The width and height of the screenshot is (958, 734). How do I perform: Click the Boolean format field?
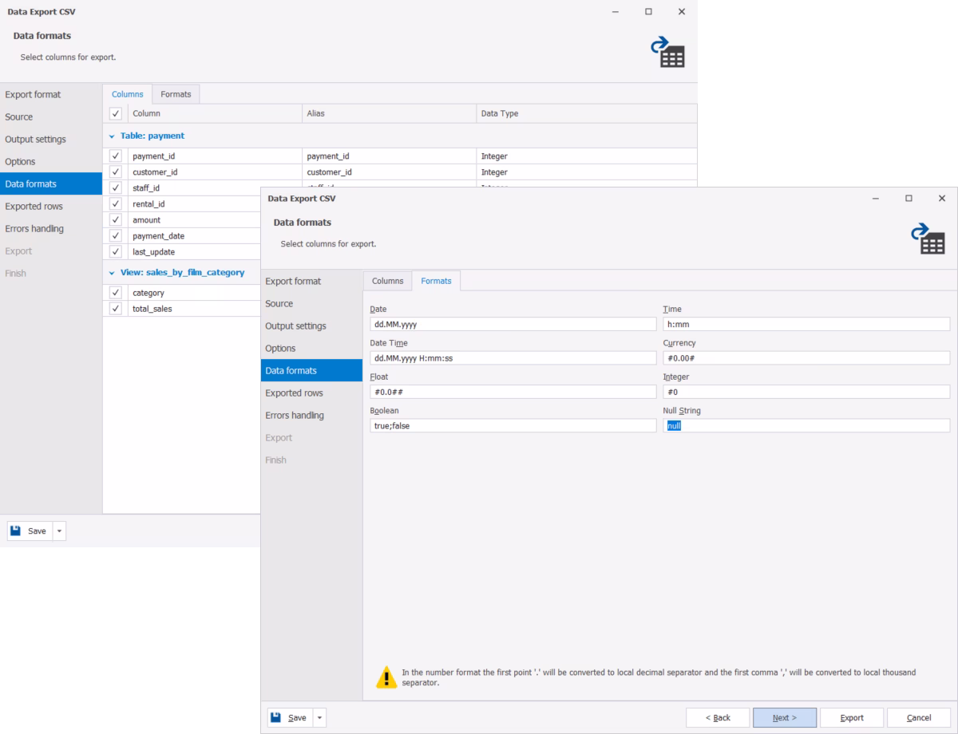[x=513, y=426]
